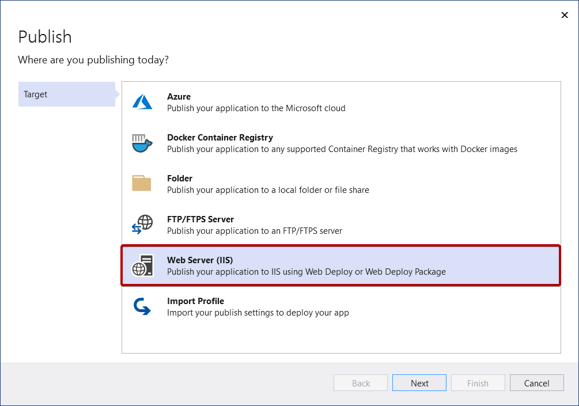Click the Publish dialog title
Image resolution: width=579 pixels, height=406 pixels.
[x=44, y=37]
